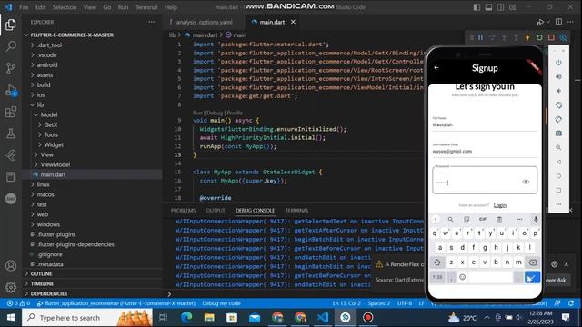Viewport: 582px width, 327px height.
Task: Click the Full Name field containing Wasiullah
Action: (485, 124)
